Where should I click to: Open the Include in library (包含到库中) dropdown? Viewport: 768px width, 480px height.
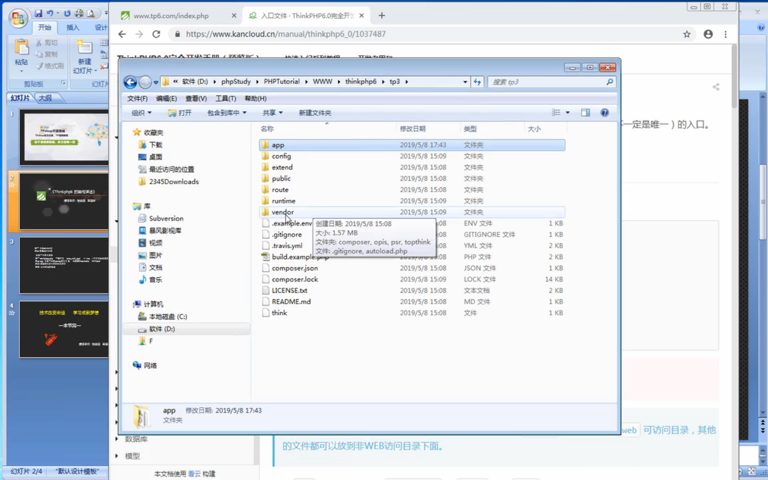(227, 113)
